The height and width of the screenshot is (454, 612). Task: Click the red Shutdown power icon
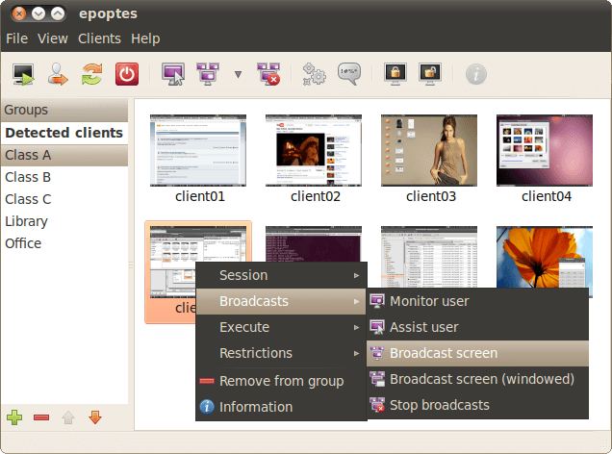click(126, 73)
